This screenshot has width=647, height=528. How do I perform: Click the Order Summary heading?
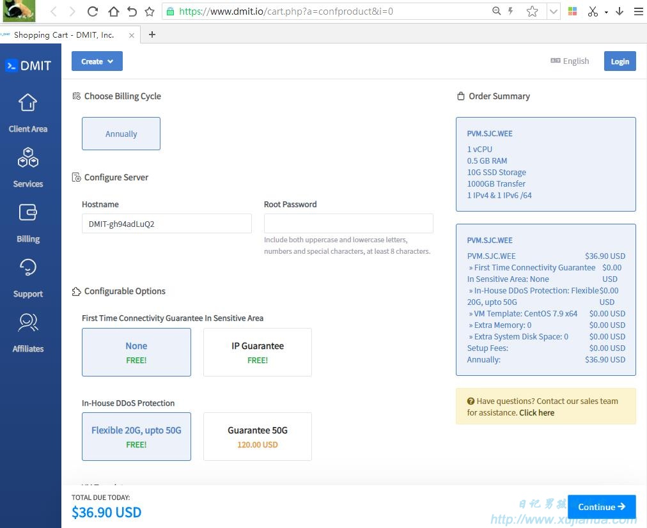(499, 96)
